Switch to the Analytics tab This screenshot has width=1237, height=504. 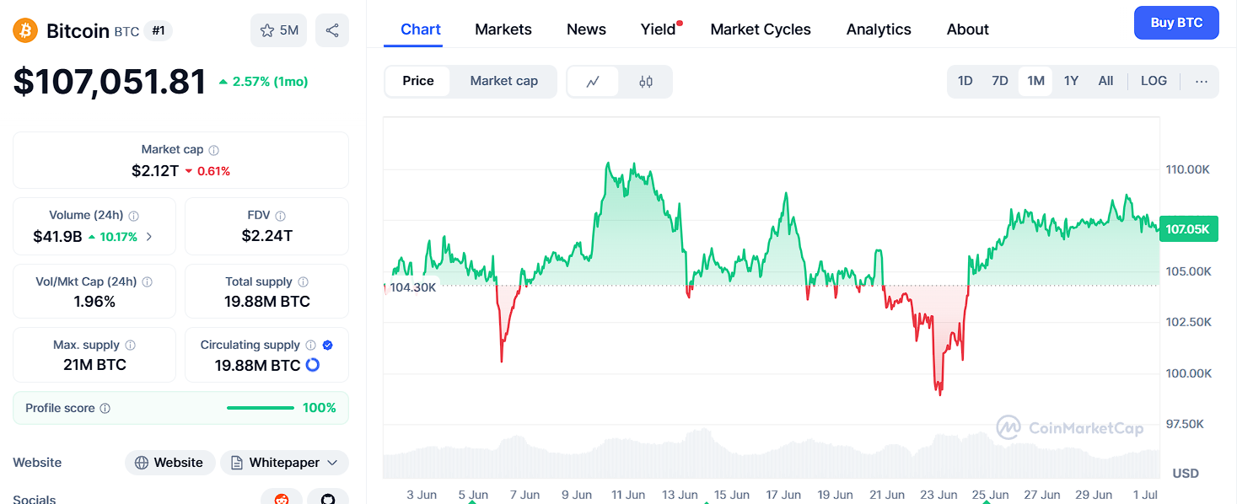pos(879,29)
